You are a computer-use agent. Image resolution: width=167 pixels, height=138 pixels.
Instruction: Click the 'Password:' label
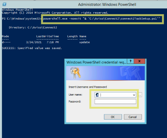(75, 101)
